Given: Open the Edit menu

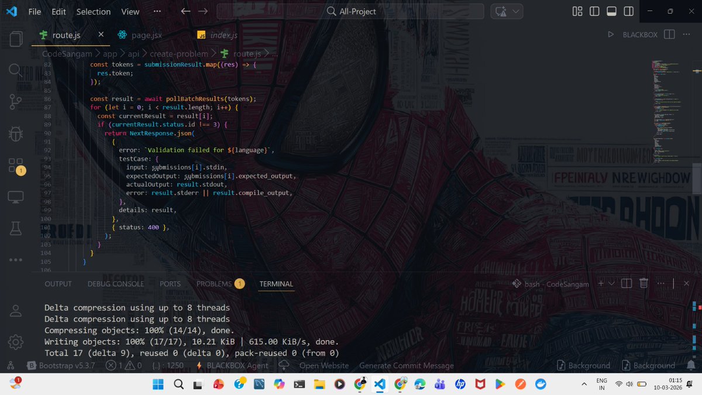Looking at the screenshot, I should (x=58, y=11).
